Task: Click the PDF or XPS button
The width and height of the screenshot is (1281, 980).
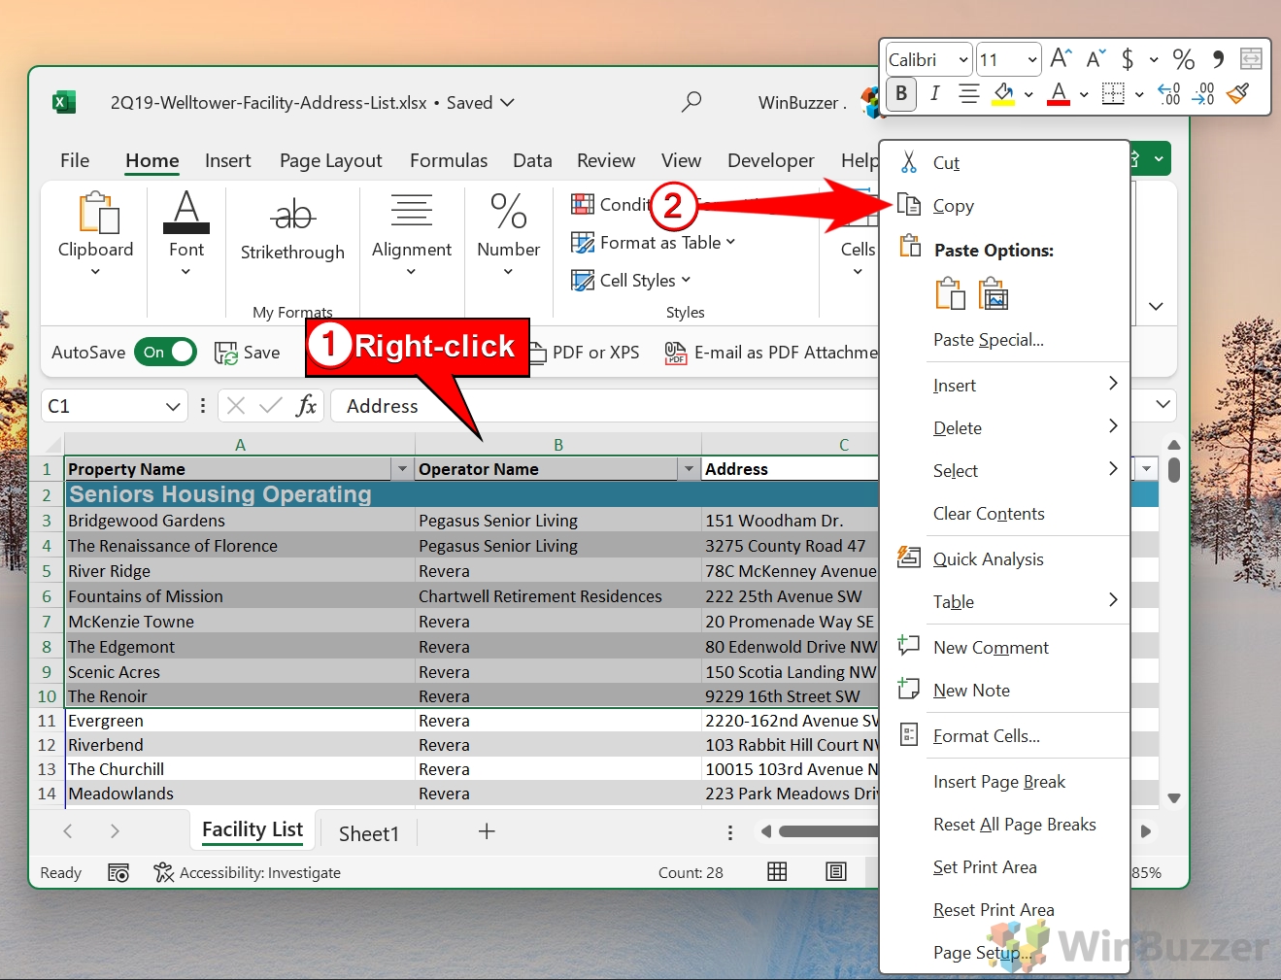Action: (584, 352)
